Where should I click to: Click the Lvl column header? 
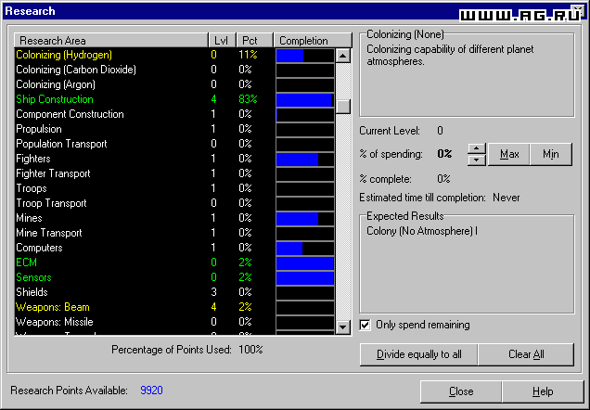pos(222,40)
